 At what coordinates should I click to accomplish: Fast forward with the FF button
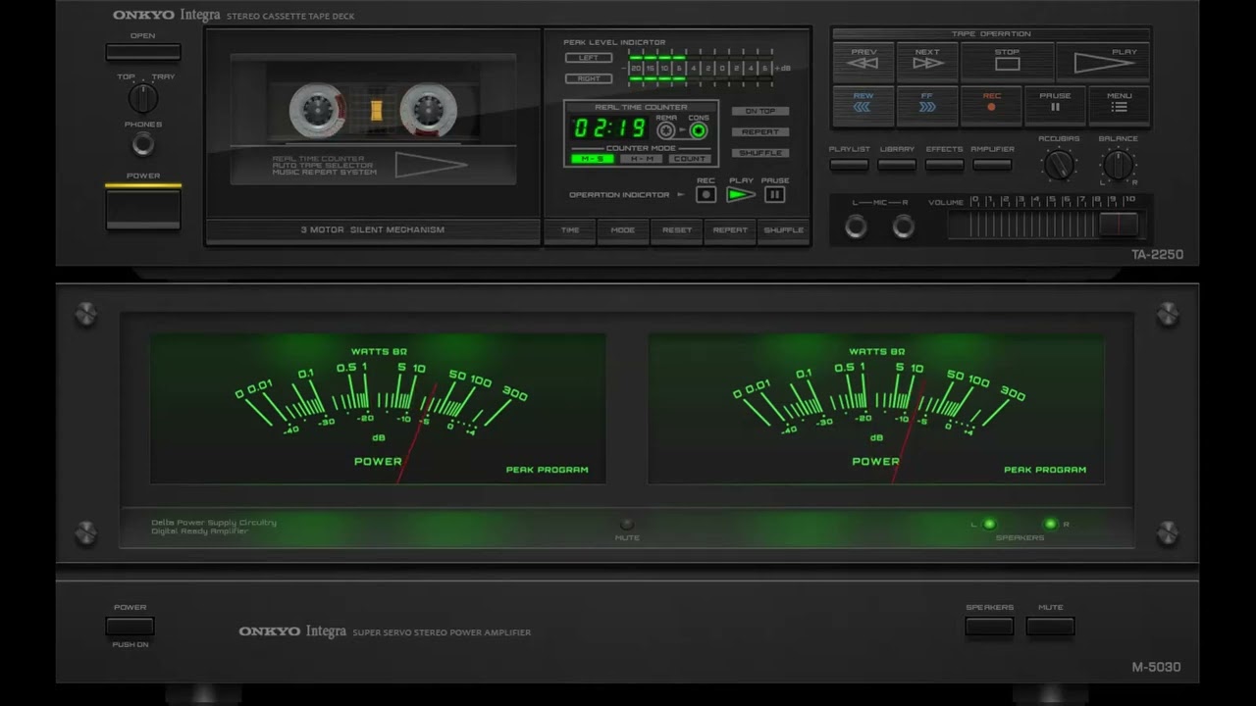pos(927,106)
